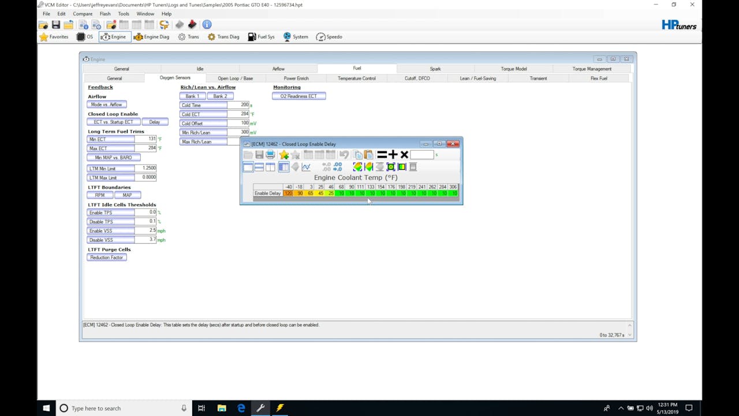Show hidden icons in the system tray

(621, 408)
